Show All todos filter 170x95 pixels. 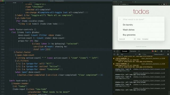coord(135,39)
